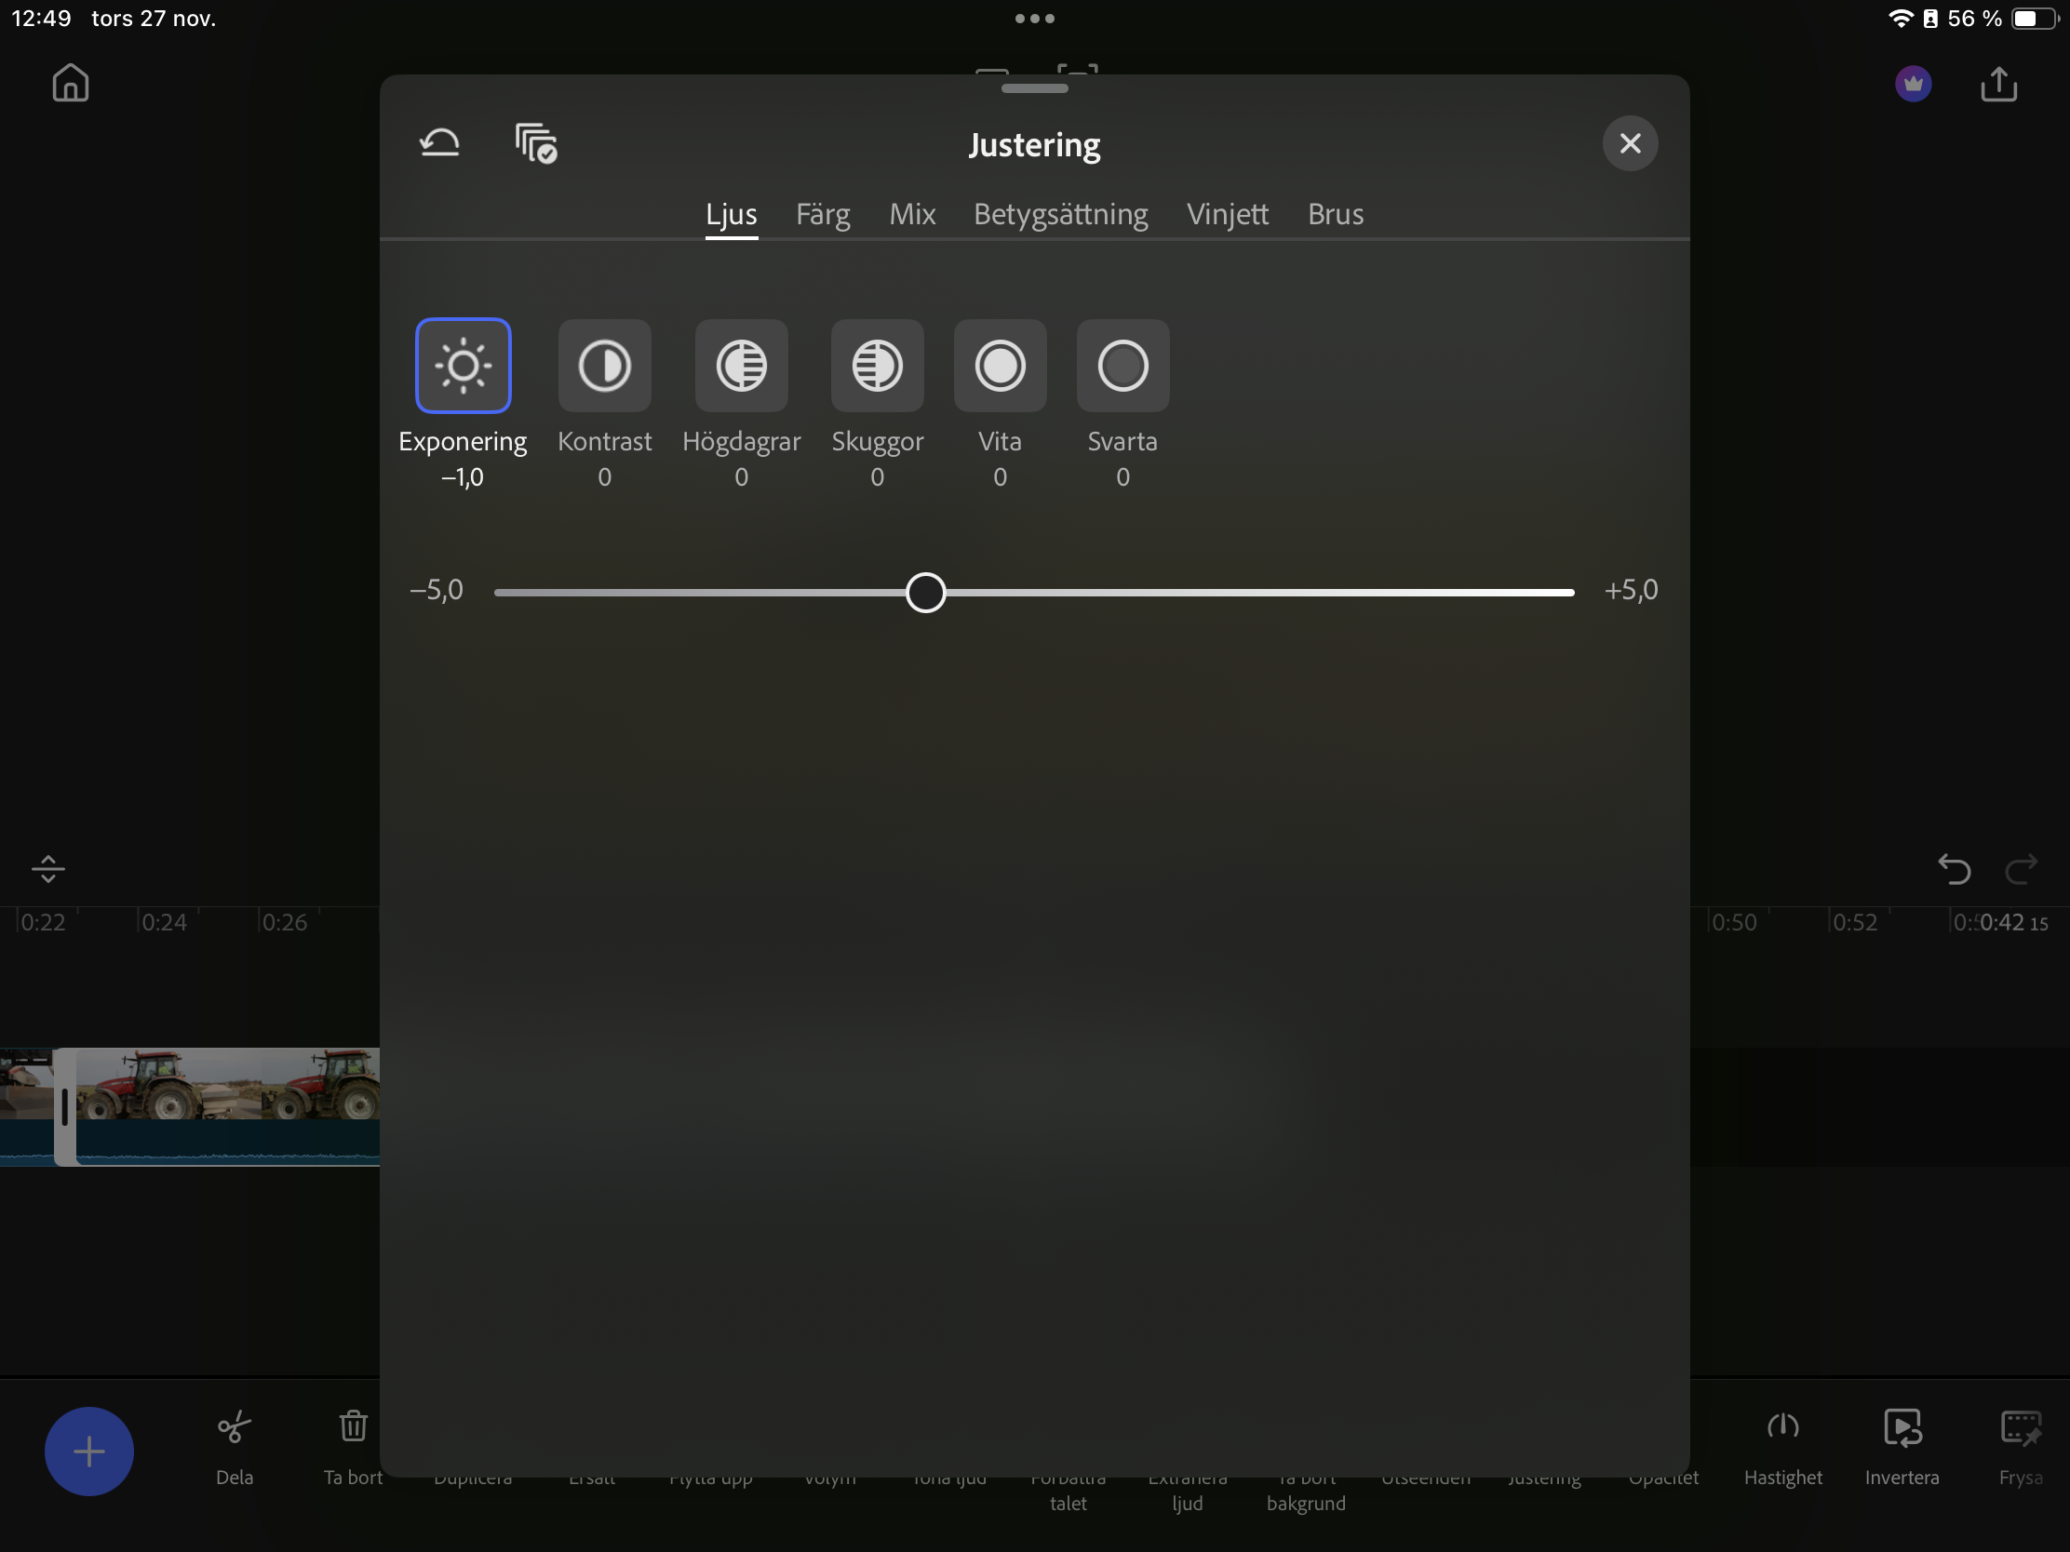Image resolution: width=2070 pixels, height=1552 pixels.
Task: Select the Skuggor adjustment icon
Action: coord(877,366)
